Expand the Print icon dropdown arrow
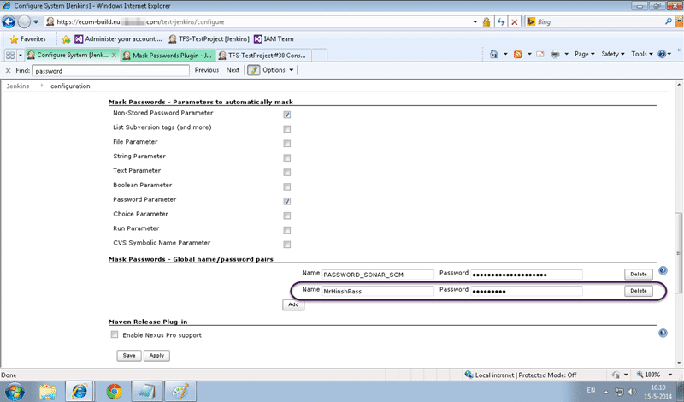 [x=566, y=54]
